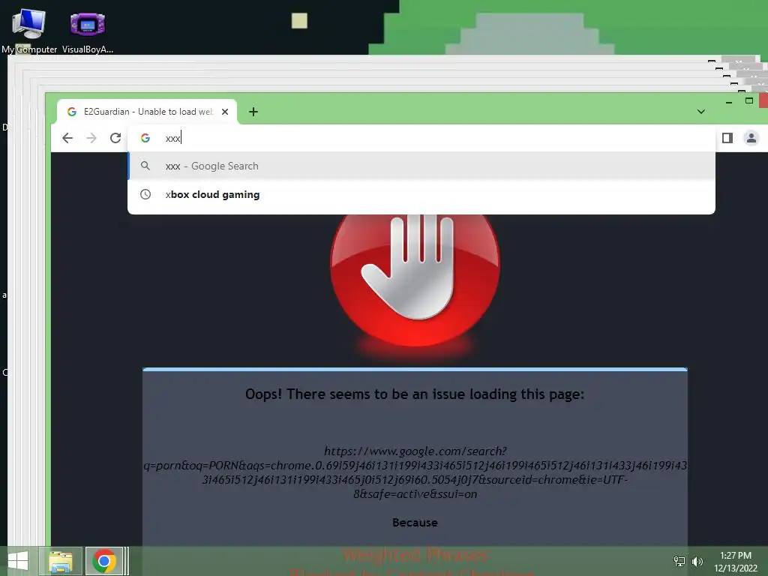Click the magnifier icon beside xxx suggestion
This screenshot has height=576, width=768.
145,166
